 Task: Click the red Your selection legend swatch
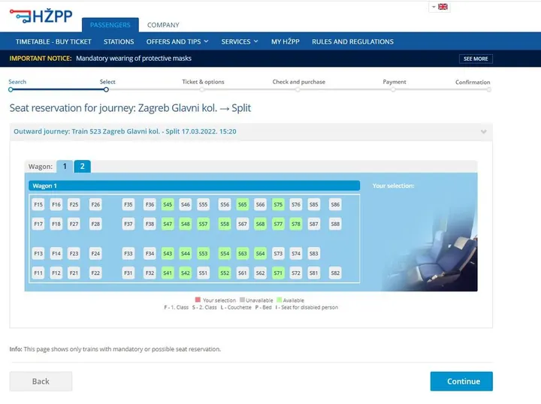click(x=198, y=300)
